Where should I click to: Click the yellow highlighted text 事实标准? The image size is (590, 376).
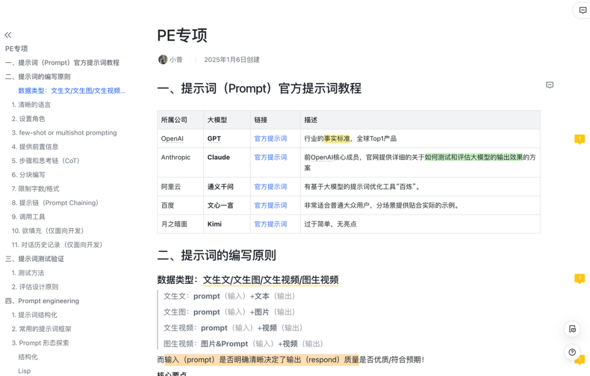tap(337, 139)
